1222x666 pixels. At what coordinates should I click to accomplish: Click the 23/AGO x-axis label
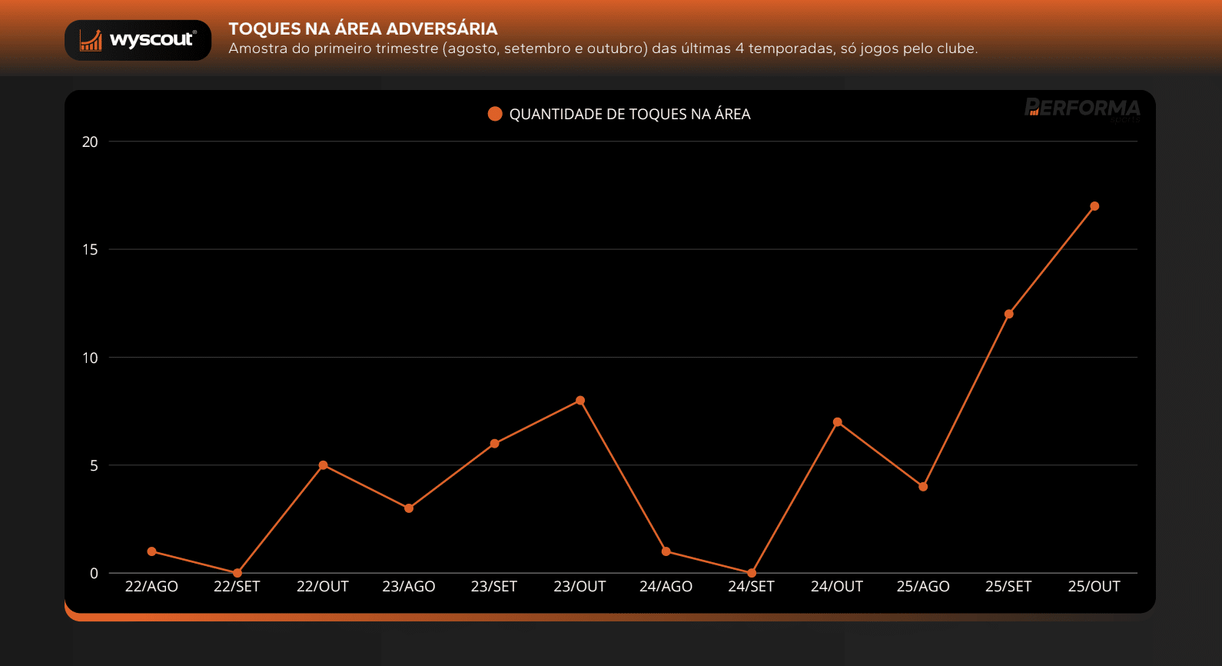pos(409,587)
